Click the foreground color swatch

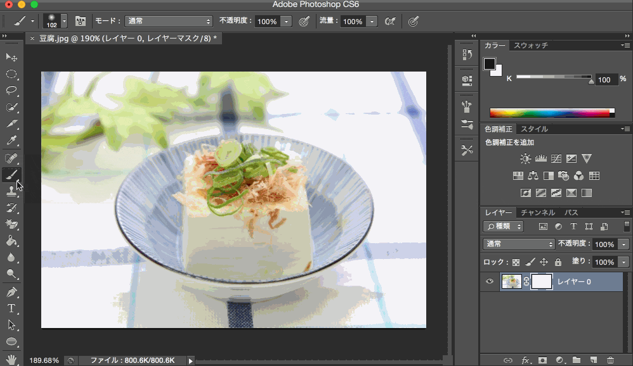tap(489, 64)
